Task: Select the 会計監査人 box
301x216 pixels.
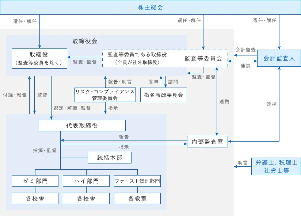Action: point(279,58)
